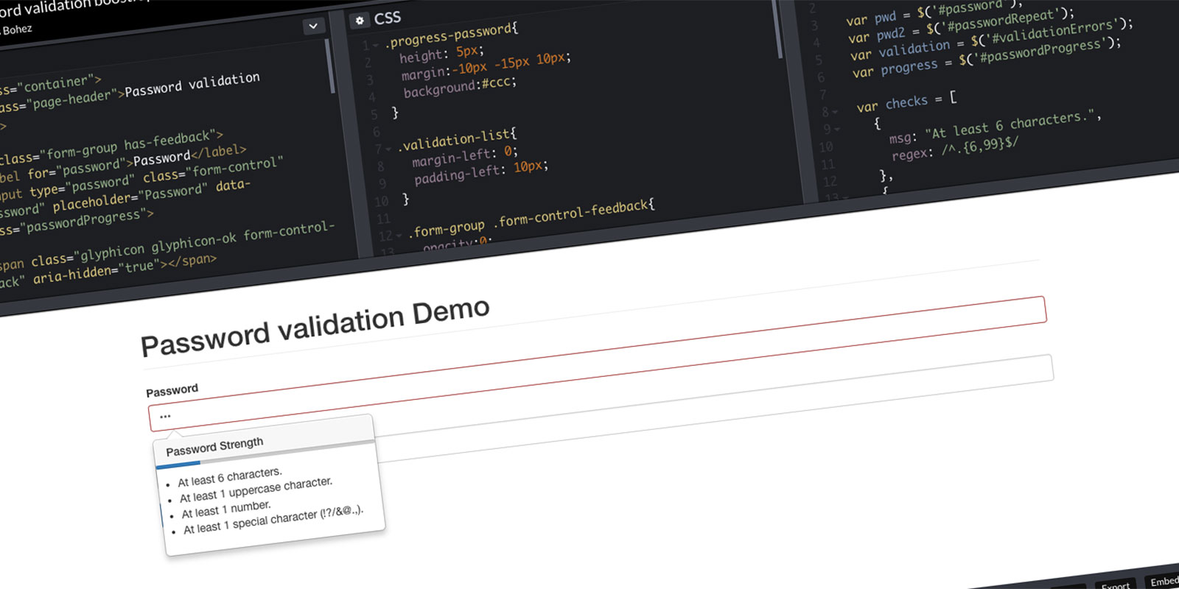
Task: Collapse the JS checks array fold arrow on line 8
Action: (x=835, y=113)
